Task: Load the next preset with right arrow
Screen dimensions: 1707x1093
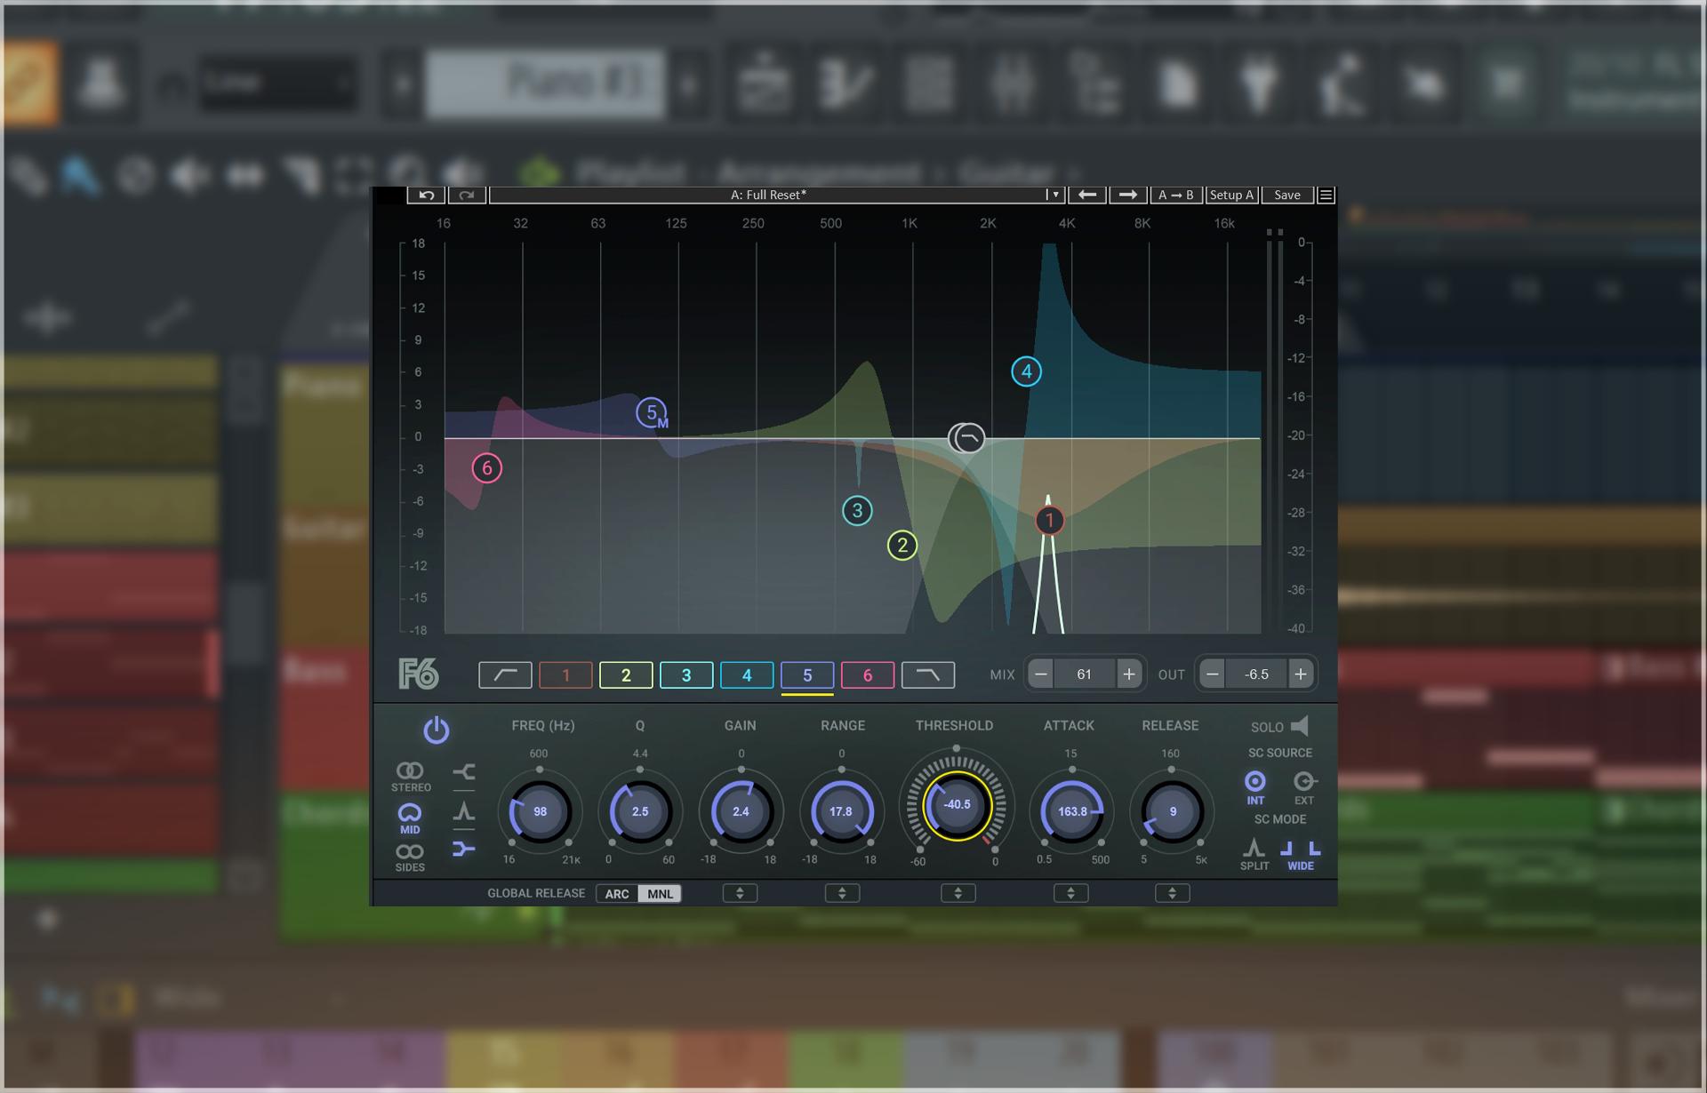Action: [x=1127, y=195]
